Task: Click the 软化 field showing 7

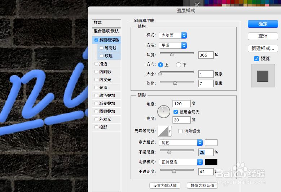Action: (x=206, y=84)
